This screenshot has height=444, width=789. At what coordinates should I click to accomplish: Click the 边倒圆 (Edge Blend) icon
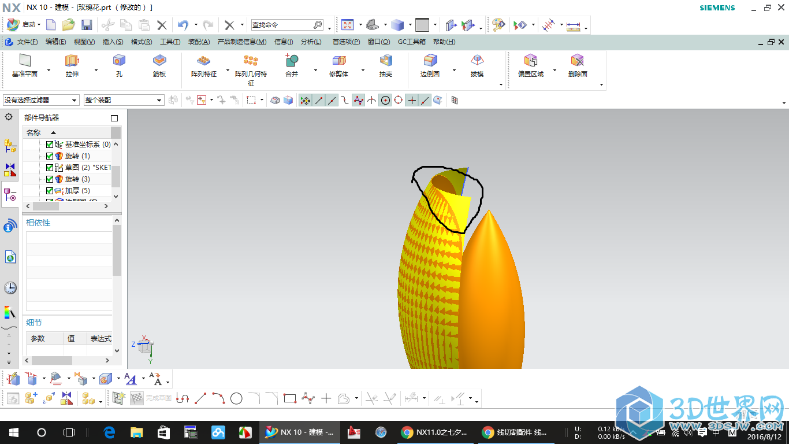430,60
